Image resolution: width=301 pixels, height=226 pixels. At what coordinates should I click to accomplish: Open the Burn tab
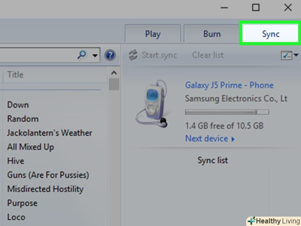[212, 34]
